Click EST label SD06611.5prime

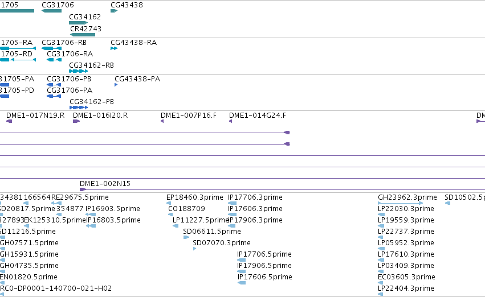click(212, 231)
